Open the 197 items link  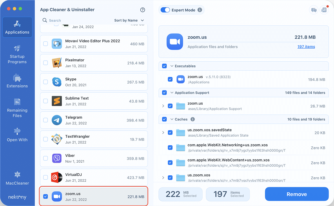pos(306,47)
